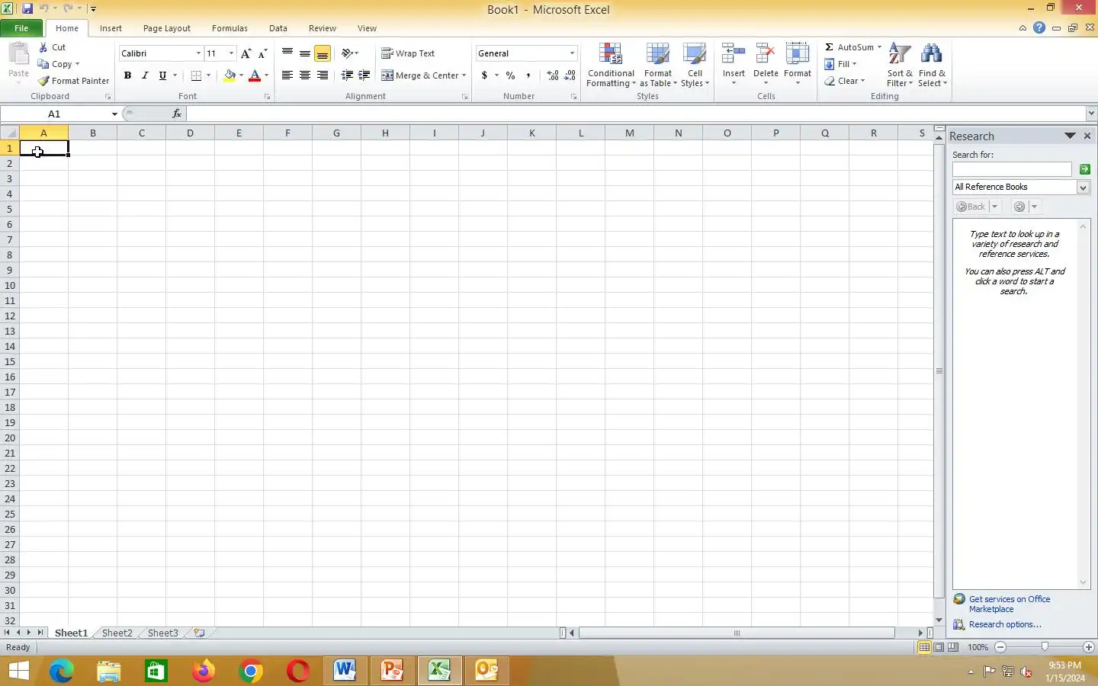Insert a new worksheet tab icon
Screen dimensions: 1098x686
coord(200,633)
